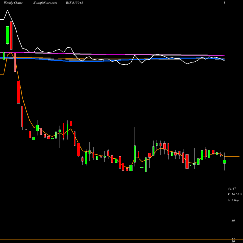Viewport: 243px width, 243px height.
Task: Click the 'MunafaSutra.com' label
Action: pyautogui.click(x=45, y=3)
